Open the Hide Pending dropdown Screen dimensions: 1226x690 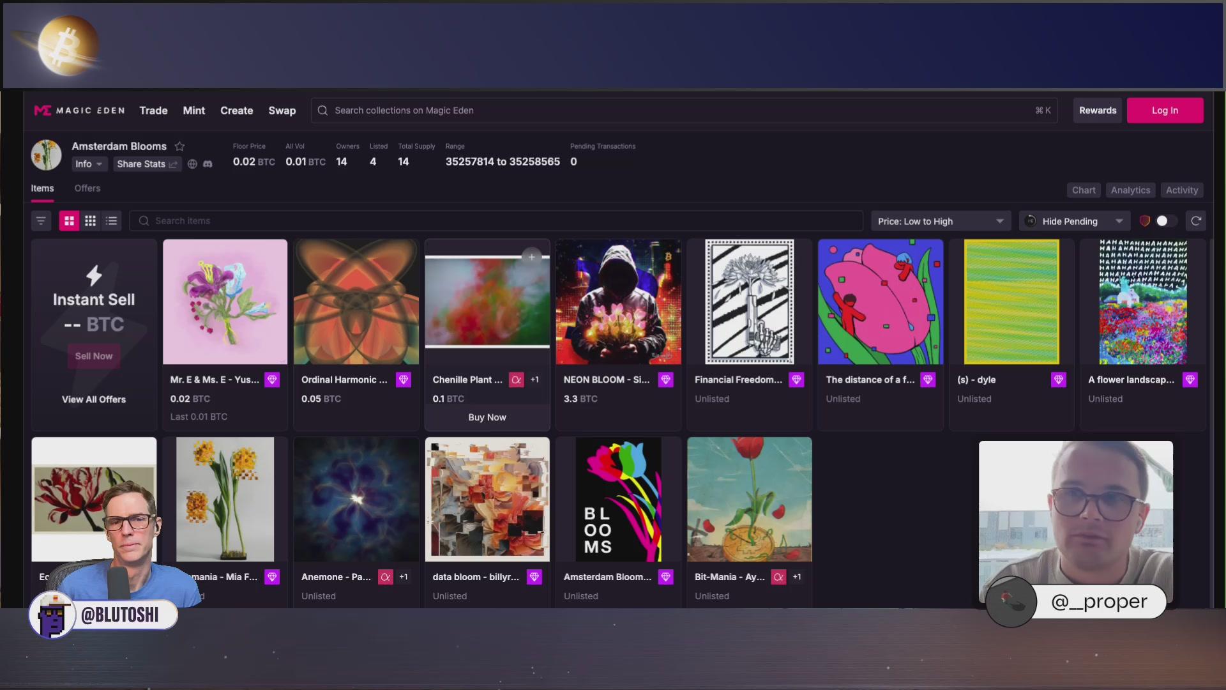click(1074, 222)
